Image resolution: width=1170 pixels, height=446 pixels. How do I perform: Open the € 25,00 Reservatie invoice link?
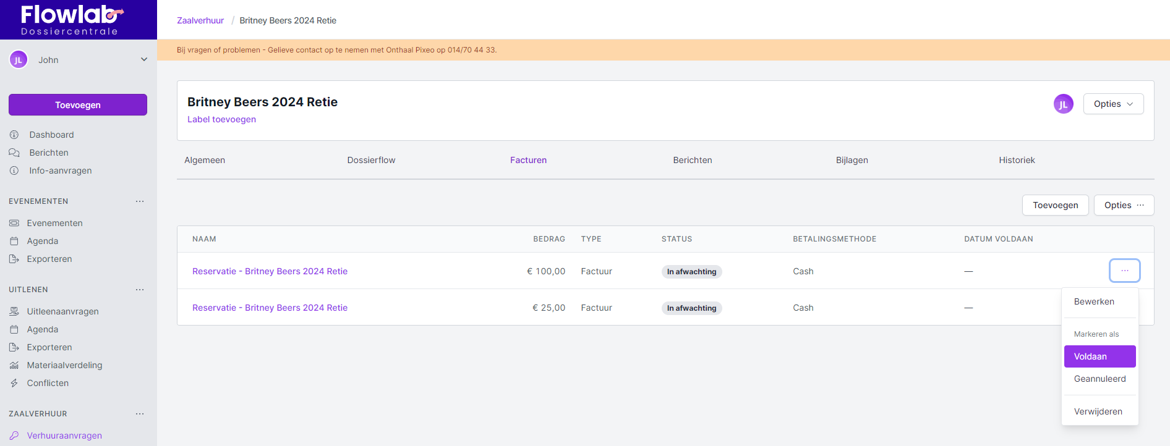270,308
